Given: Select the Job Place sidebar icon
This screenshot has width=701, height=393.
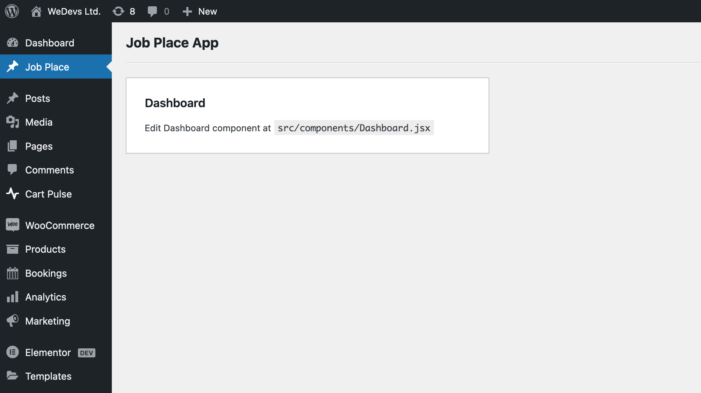Looking at the screenshot, I should [x=13, y=67].
